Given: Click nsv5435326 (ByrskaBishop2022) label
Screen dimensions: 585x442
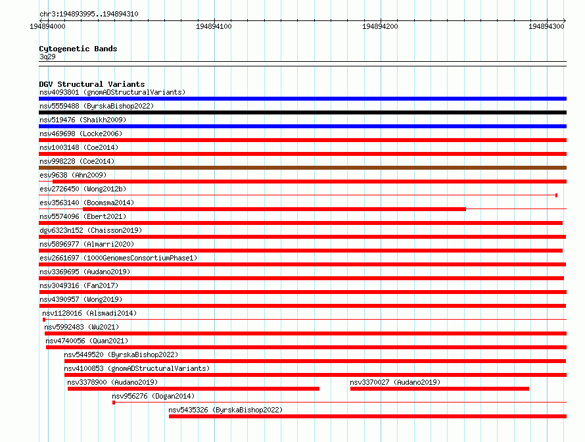Looking at the screenshot, I should pyautogui.click(x=225, y=410).
